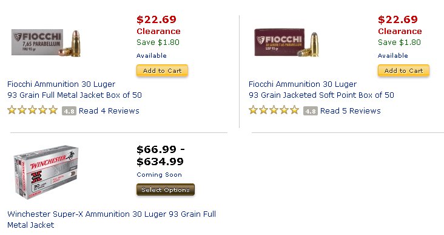Click 4.8 rating badge beside Read 4 Reviews

69,111
